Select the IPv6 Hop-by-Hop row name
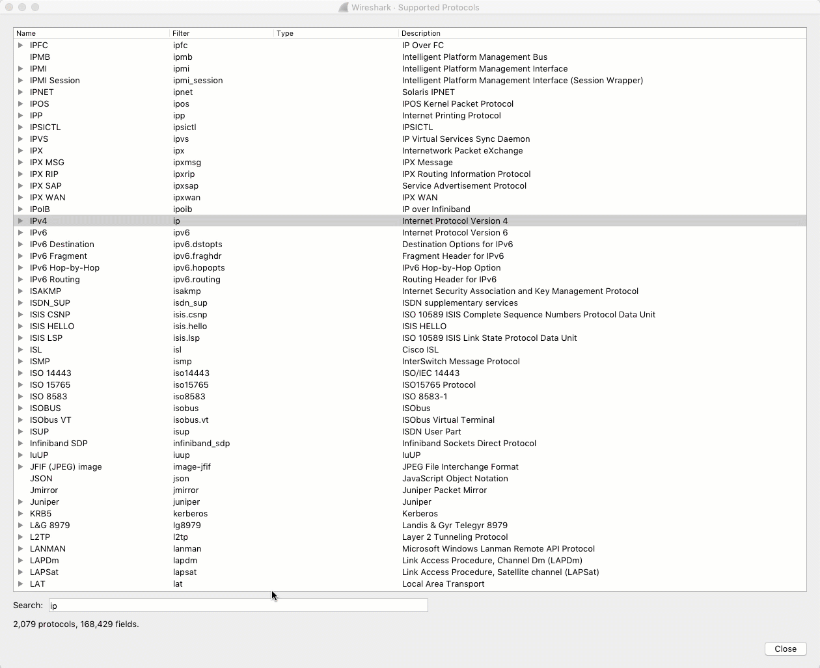Viewport: 820px width, 668px height. coord(64,267)
